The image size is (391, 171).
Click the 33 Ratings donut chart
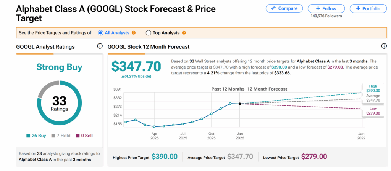[x=59, y=103]
